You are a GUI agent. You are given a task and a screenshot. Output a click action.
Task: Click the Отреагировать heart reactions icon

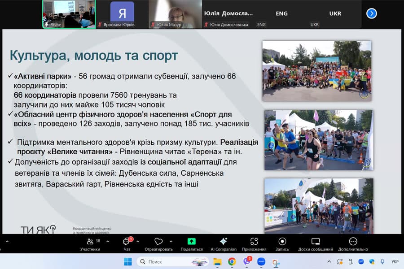pos(158,241)
